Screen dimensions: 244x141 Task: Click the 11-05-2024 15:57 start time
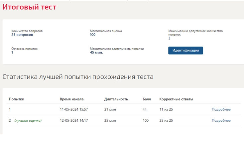(74, 109)
